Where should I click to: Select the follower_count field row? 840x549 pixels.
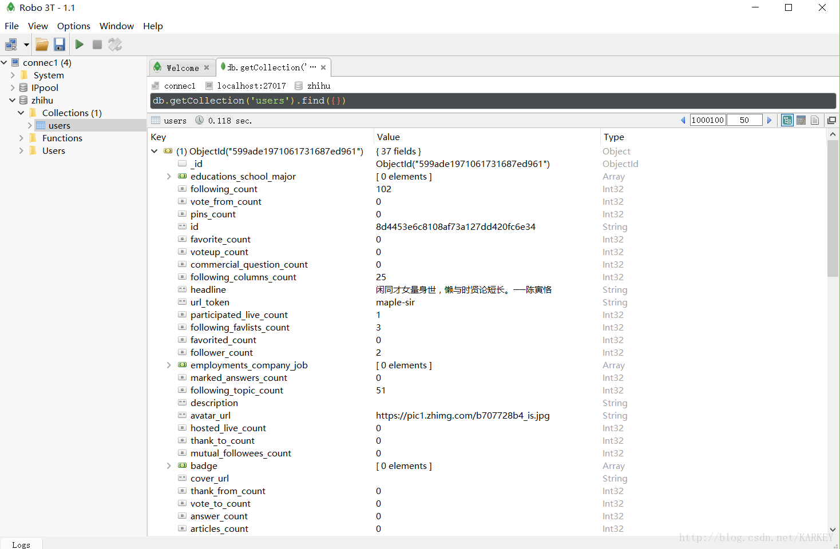[488, 352]
